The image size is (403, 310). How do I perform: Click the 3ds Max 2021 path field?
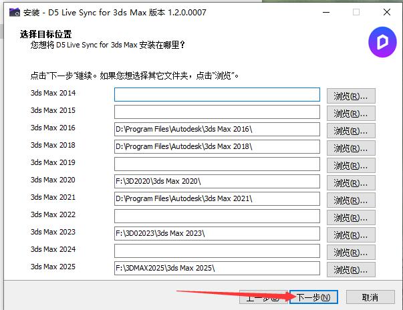[x=217, y=199]
